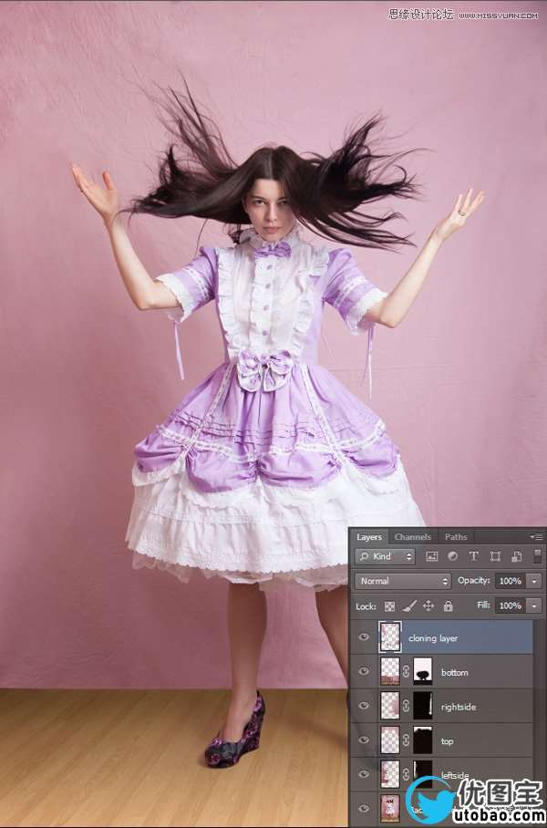This screenshot has width=547, height=828.
Task: Select the 'rightside' layer name
Action: point(459,707)
